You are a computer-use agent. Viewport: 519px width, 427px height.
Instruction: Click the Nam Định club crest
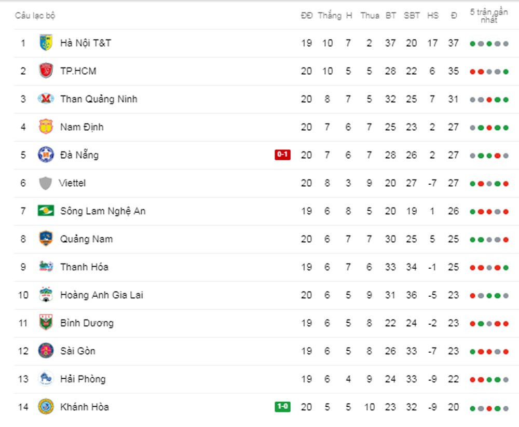click(x=46, y=127)
